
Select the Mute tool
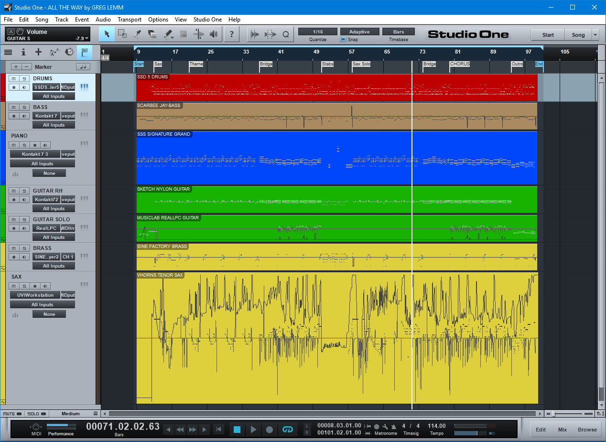click(183, 34)
